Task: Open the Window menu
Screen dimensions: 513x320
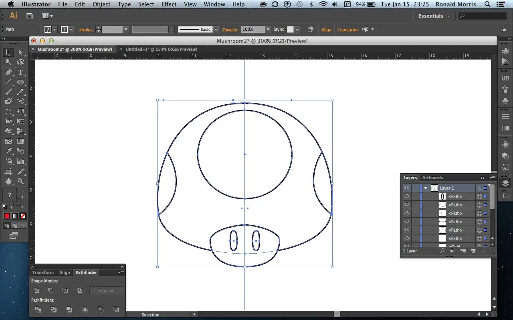Action: (x=214, y=4)
